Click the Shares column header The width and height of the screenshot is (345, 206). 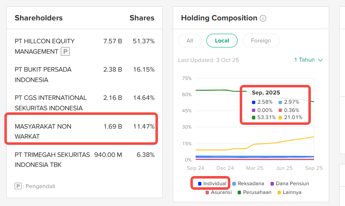[142, 18]
